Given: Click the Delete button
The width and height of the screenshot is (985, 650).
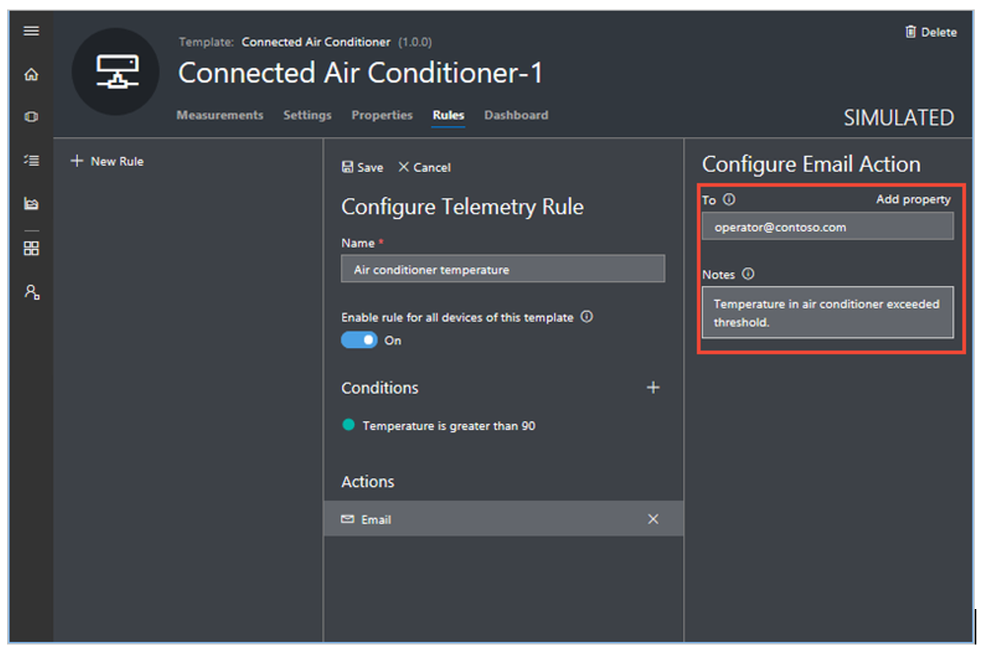Looking at the screenshot, I should 931,32.
